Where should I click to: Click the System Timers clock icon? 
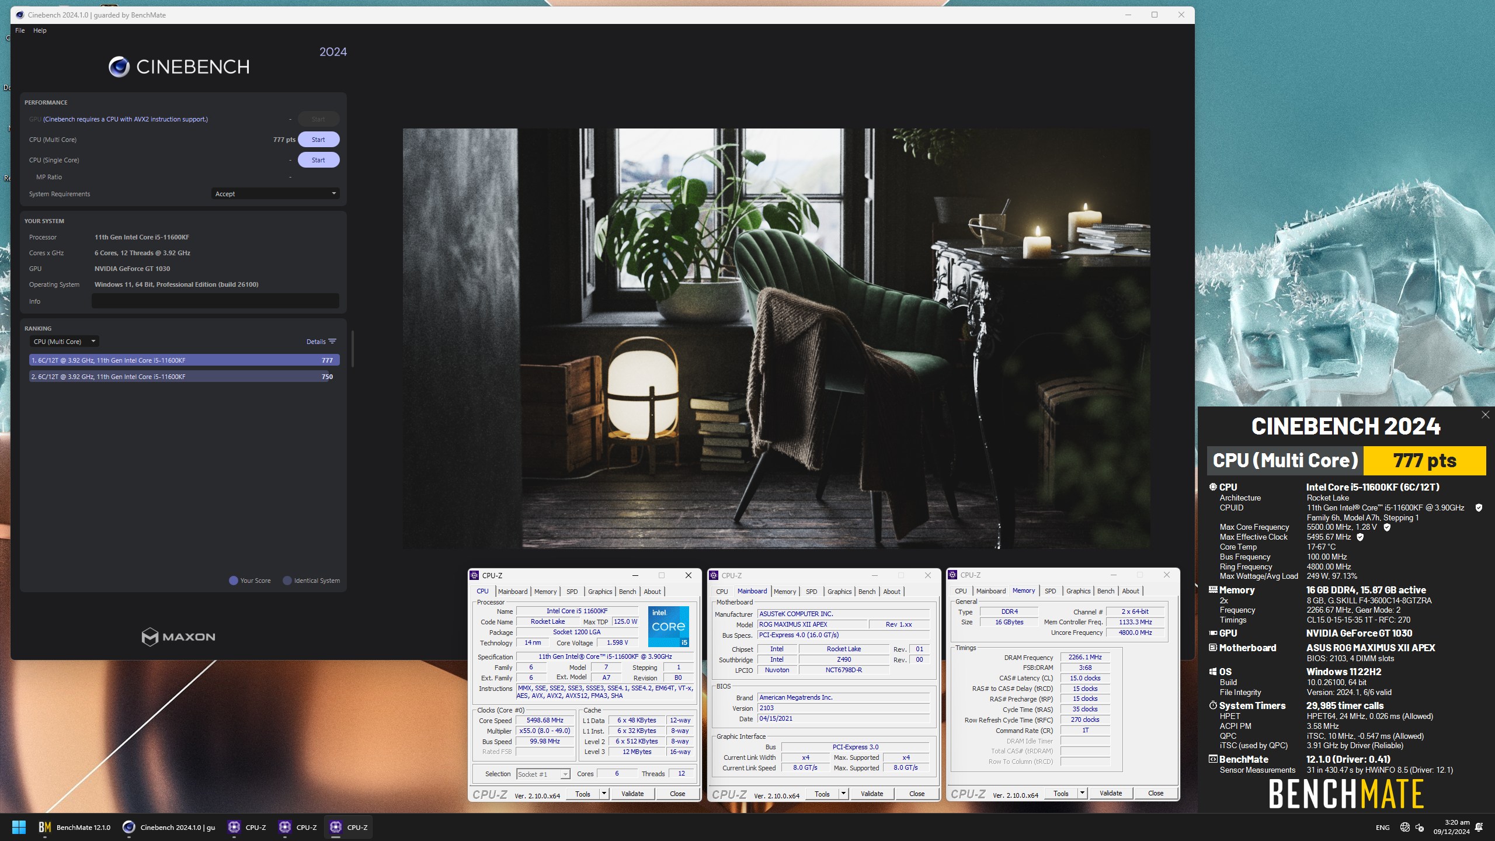pos(1213,706)
